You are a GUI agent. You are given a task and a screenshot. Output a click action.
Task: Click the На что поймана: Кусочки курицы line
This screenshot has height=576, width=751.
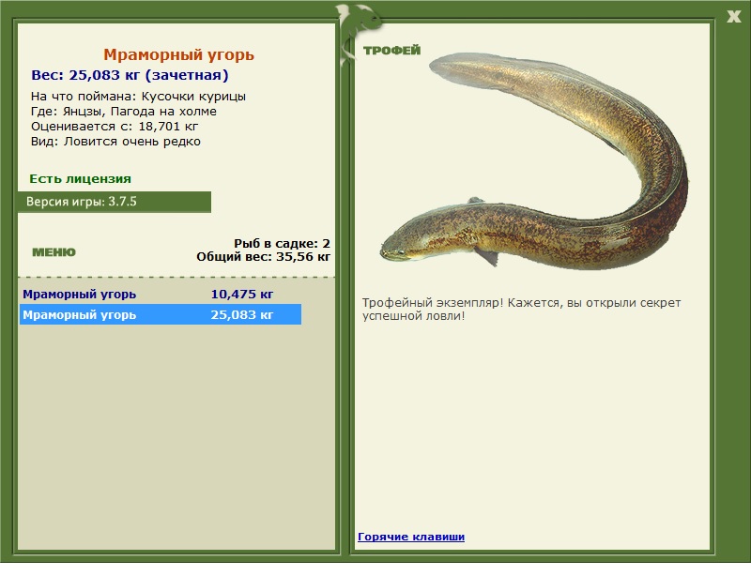[x=138, y=97]
